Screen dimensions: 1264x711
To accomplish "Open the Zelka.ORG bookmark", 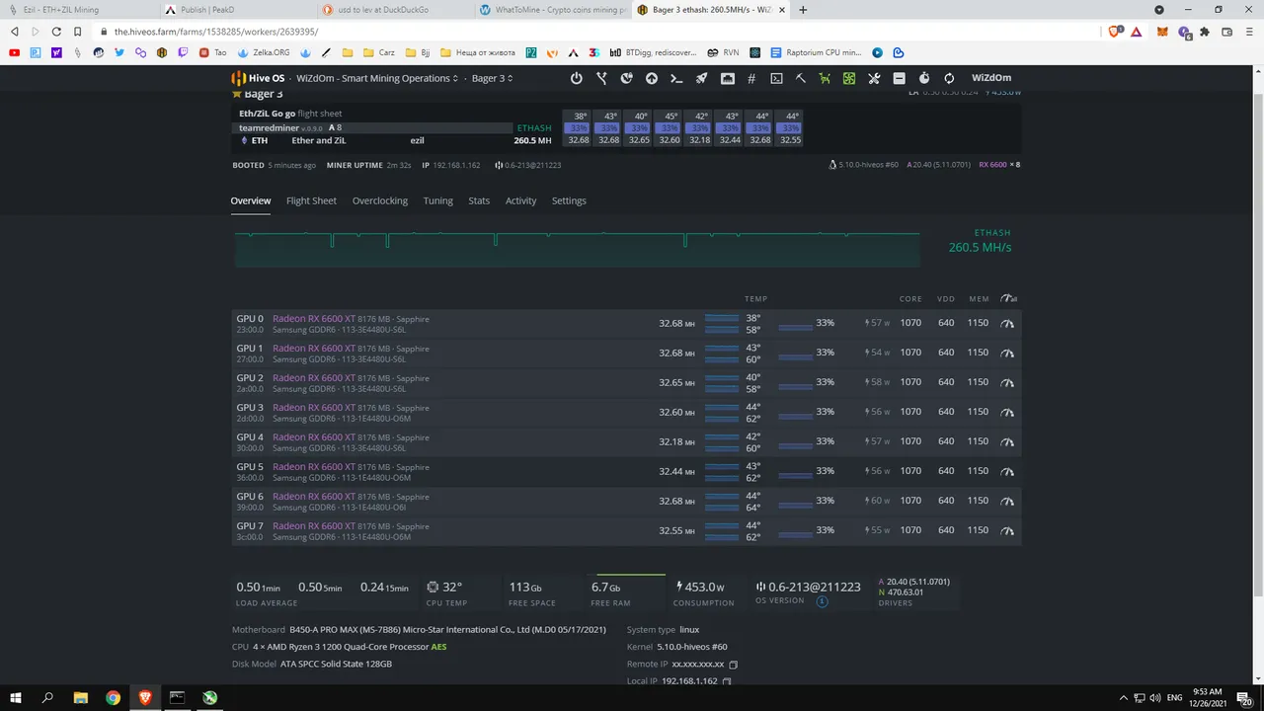I will (x=262, y=52).
